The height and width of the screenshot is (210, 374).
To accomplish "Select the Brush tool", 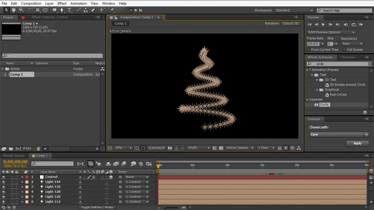I will coord(79,10).
